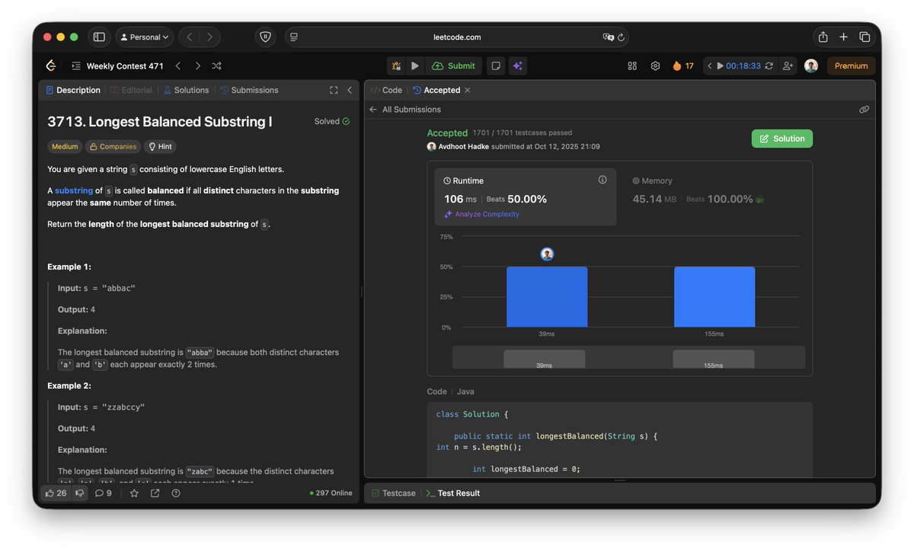Switch to the Editorial tab
The height and width of the screenshot is (552, 914).
(131, 90)
